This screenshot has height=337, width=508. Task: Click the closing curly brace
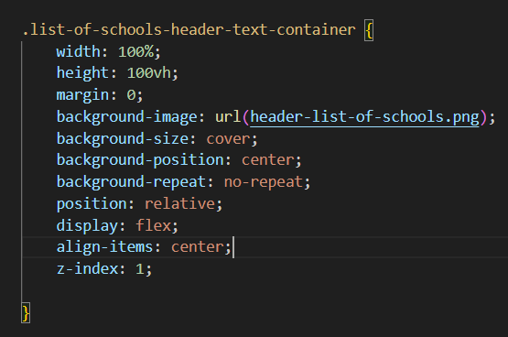(x=26, y=313)
